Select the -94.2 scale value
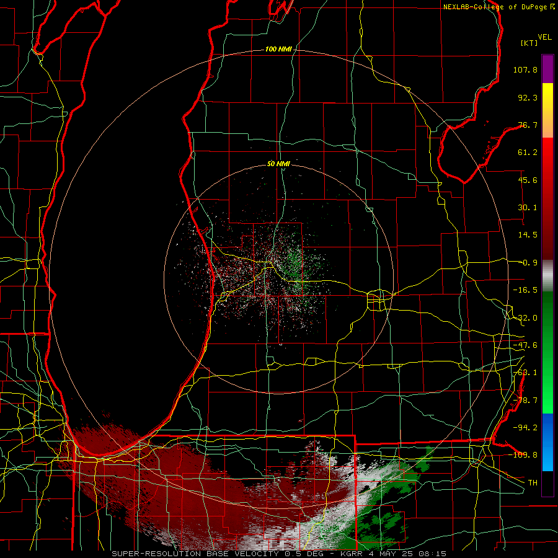558x558 pixels. tap(525, 427)
